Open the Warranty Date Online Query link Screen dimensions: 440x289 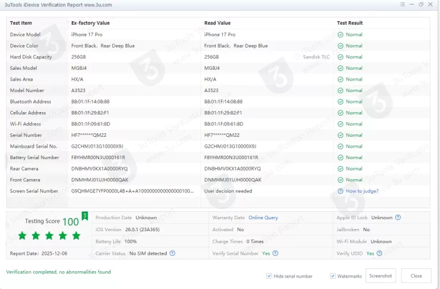263,217
